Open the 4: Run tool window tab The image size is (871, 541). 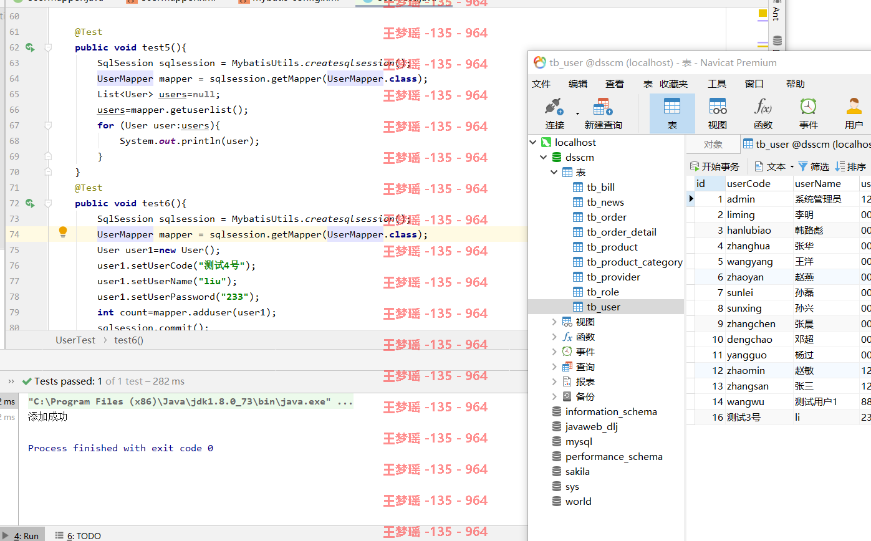point(22,535)
